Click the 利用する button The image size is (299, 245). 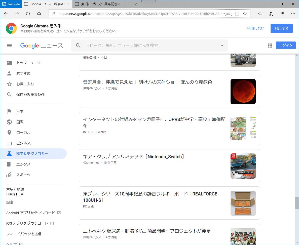coord(281,28)
